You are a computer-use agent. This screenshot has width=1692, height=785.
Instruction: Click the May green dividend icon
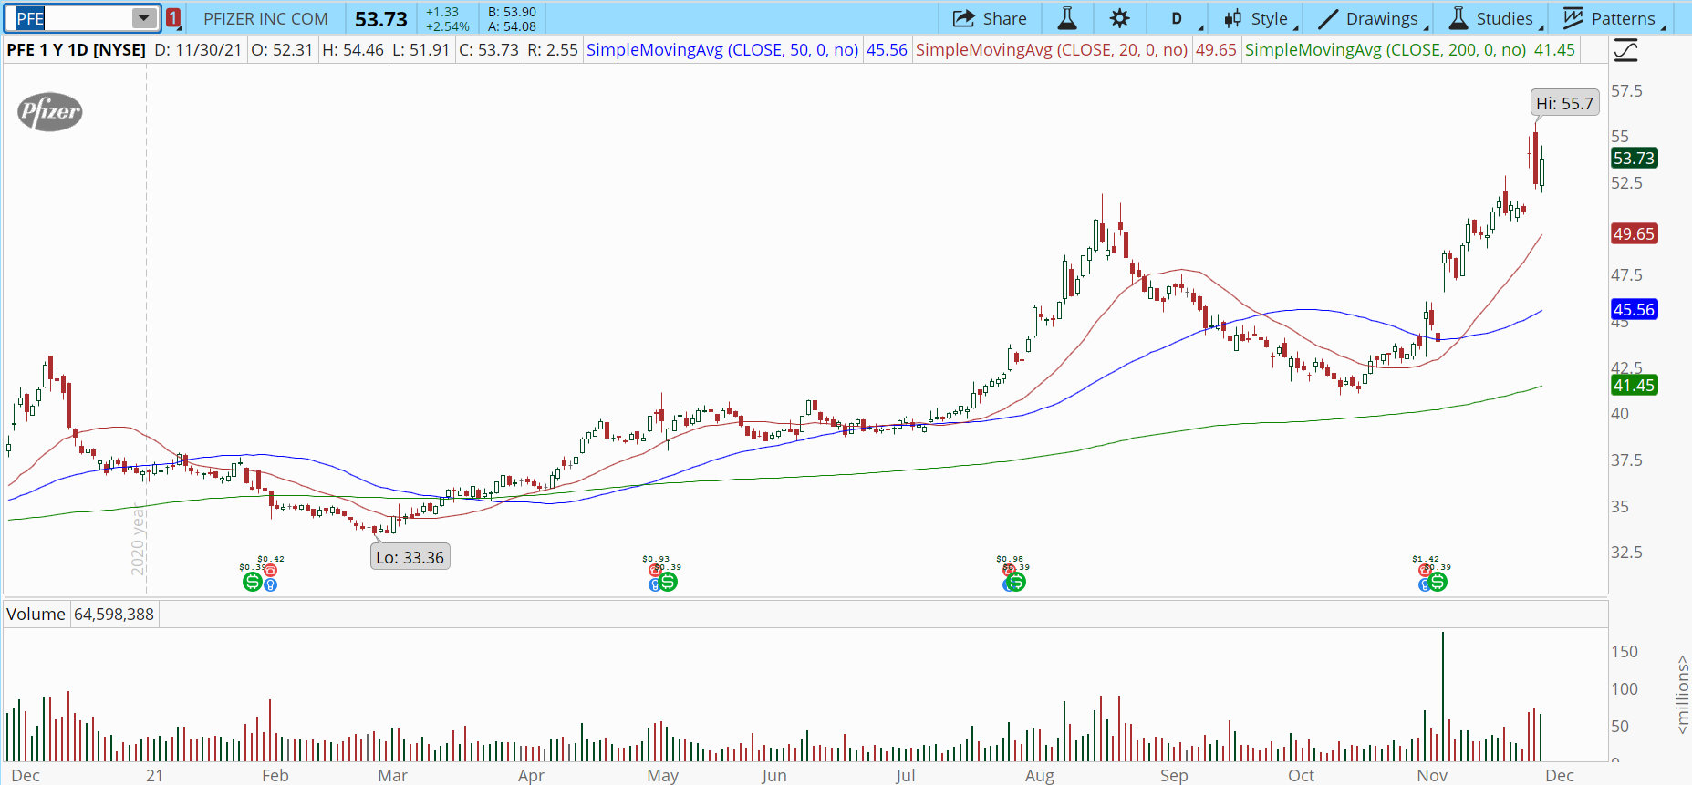(x=669, y=582)
